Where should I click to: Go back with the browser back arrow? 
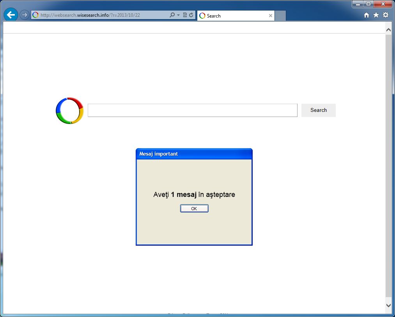click(11, 15)
